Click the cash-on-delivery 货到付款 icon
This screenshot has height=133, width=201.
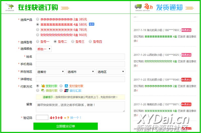coord(43,86)
